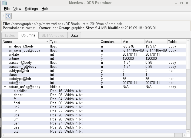Collapse the datum_anflag@body tree row
The image size is (191, 138).
pyautogui.click(x=5, y=87)
